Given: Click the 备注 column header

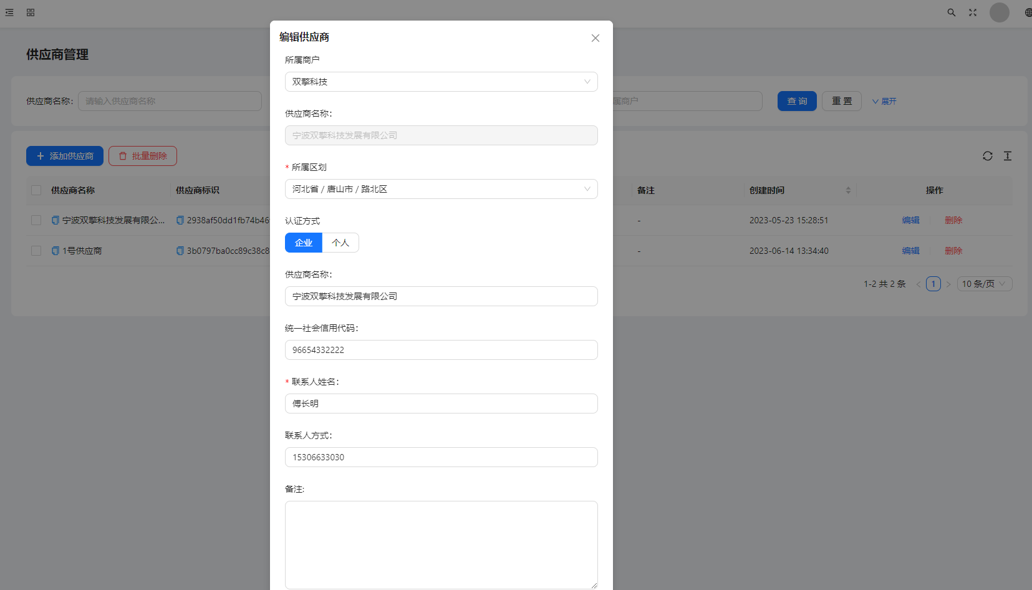Looking at the screenshot, I should pos(646,190).
